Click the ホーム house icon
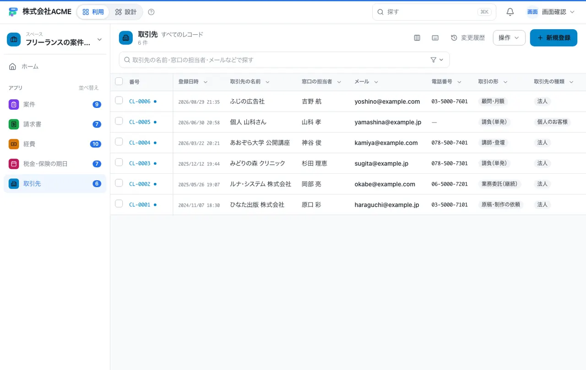 [x=13, y=66]
